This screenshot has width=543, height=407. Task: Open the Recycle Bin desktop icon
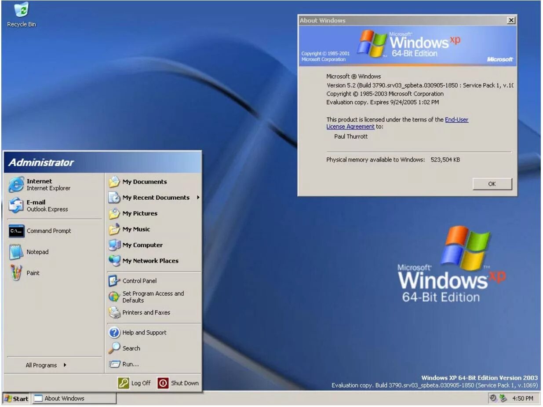point(21,15)
